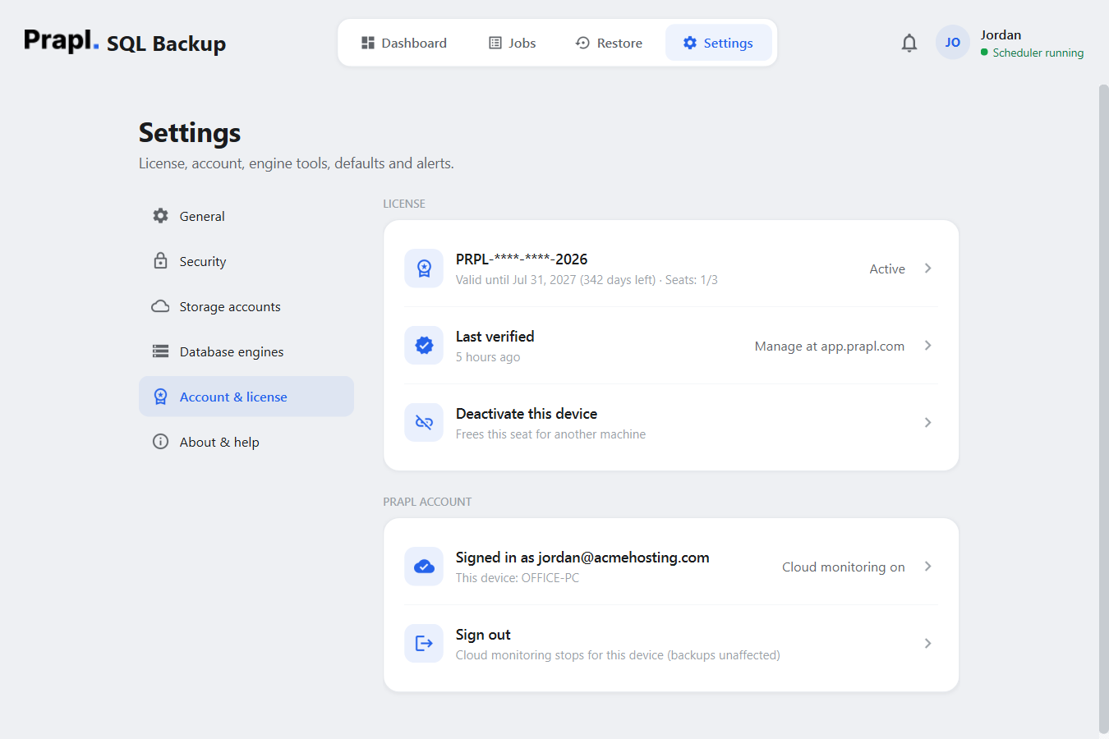Click the Cloud monitoring on label

844,567
